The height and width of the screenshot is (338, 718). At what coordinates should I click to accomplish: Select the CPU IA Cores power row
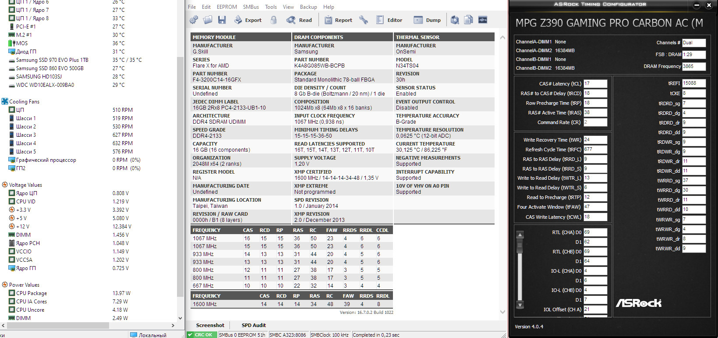(68, 302)
